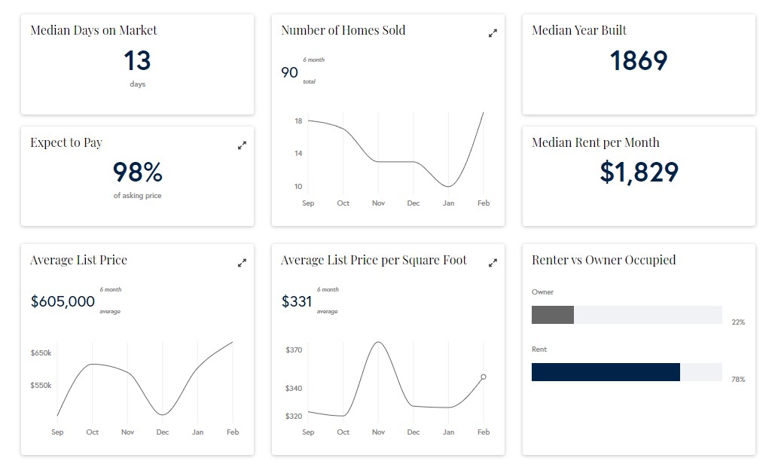Click the $605,000 six month average figure

pos(63,302)
